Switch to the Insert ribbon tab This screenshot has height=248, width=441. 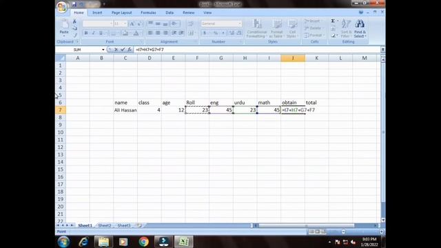click(97, 12)
